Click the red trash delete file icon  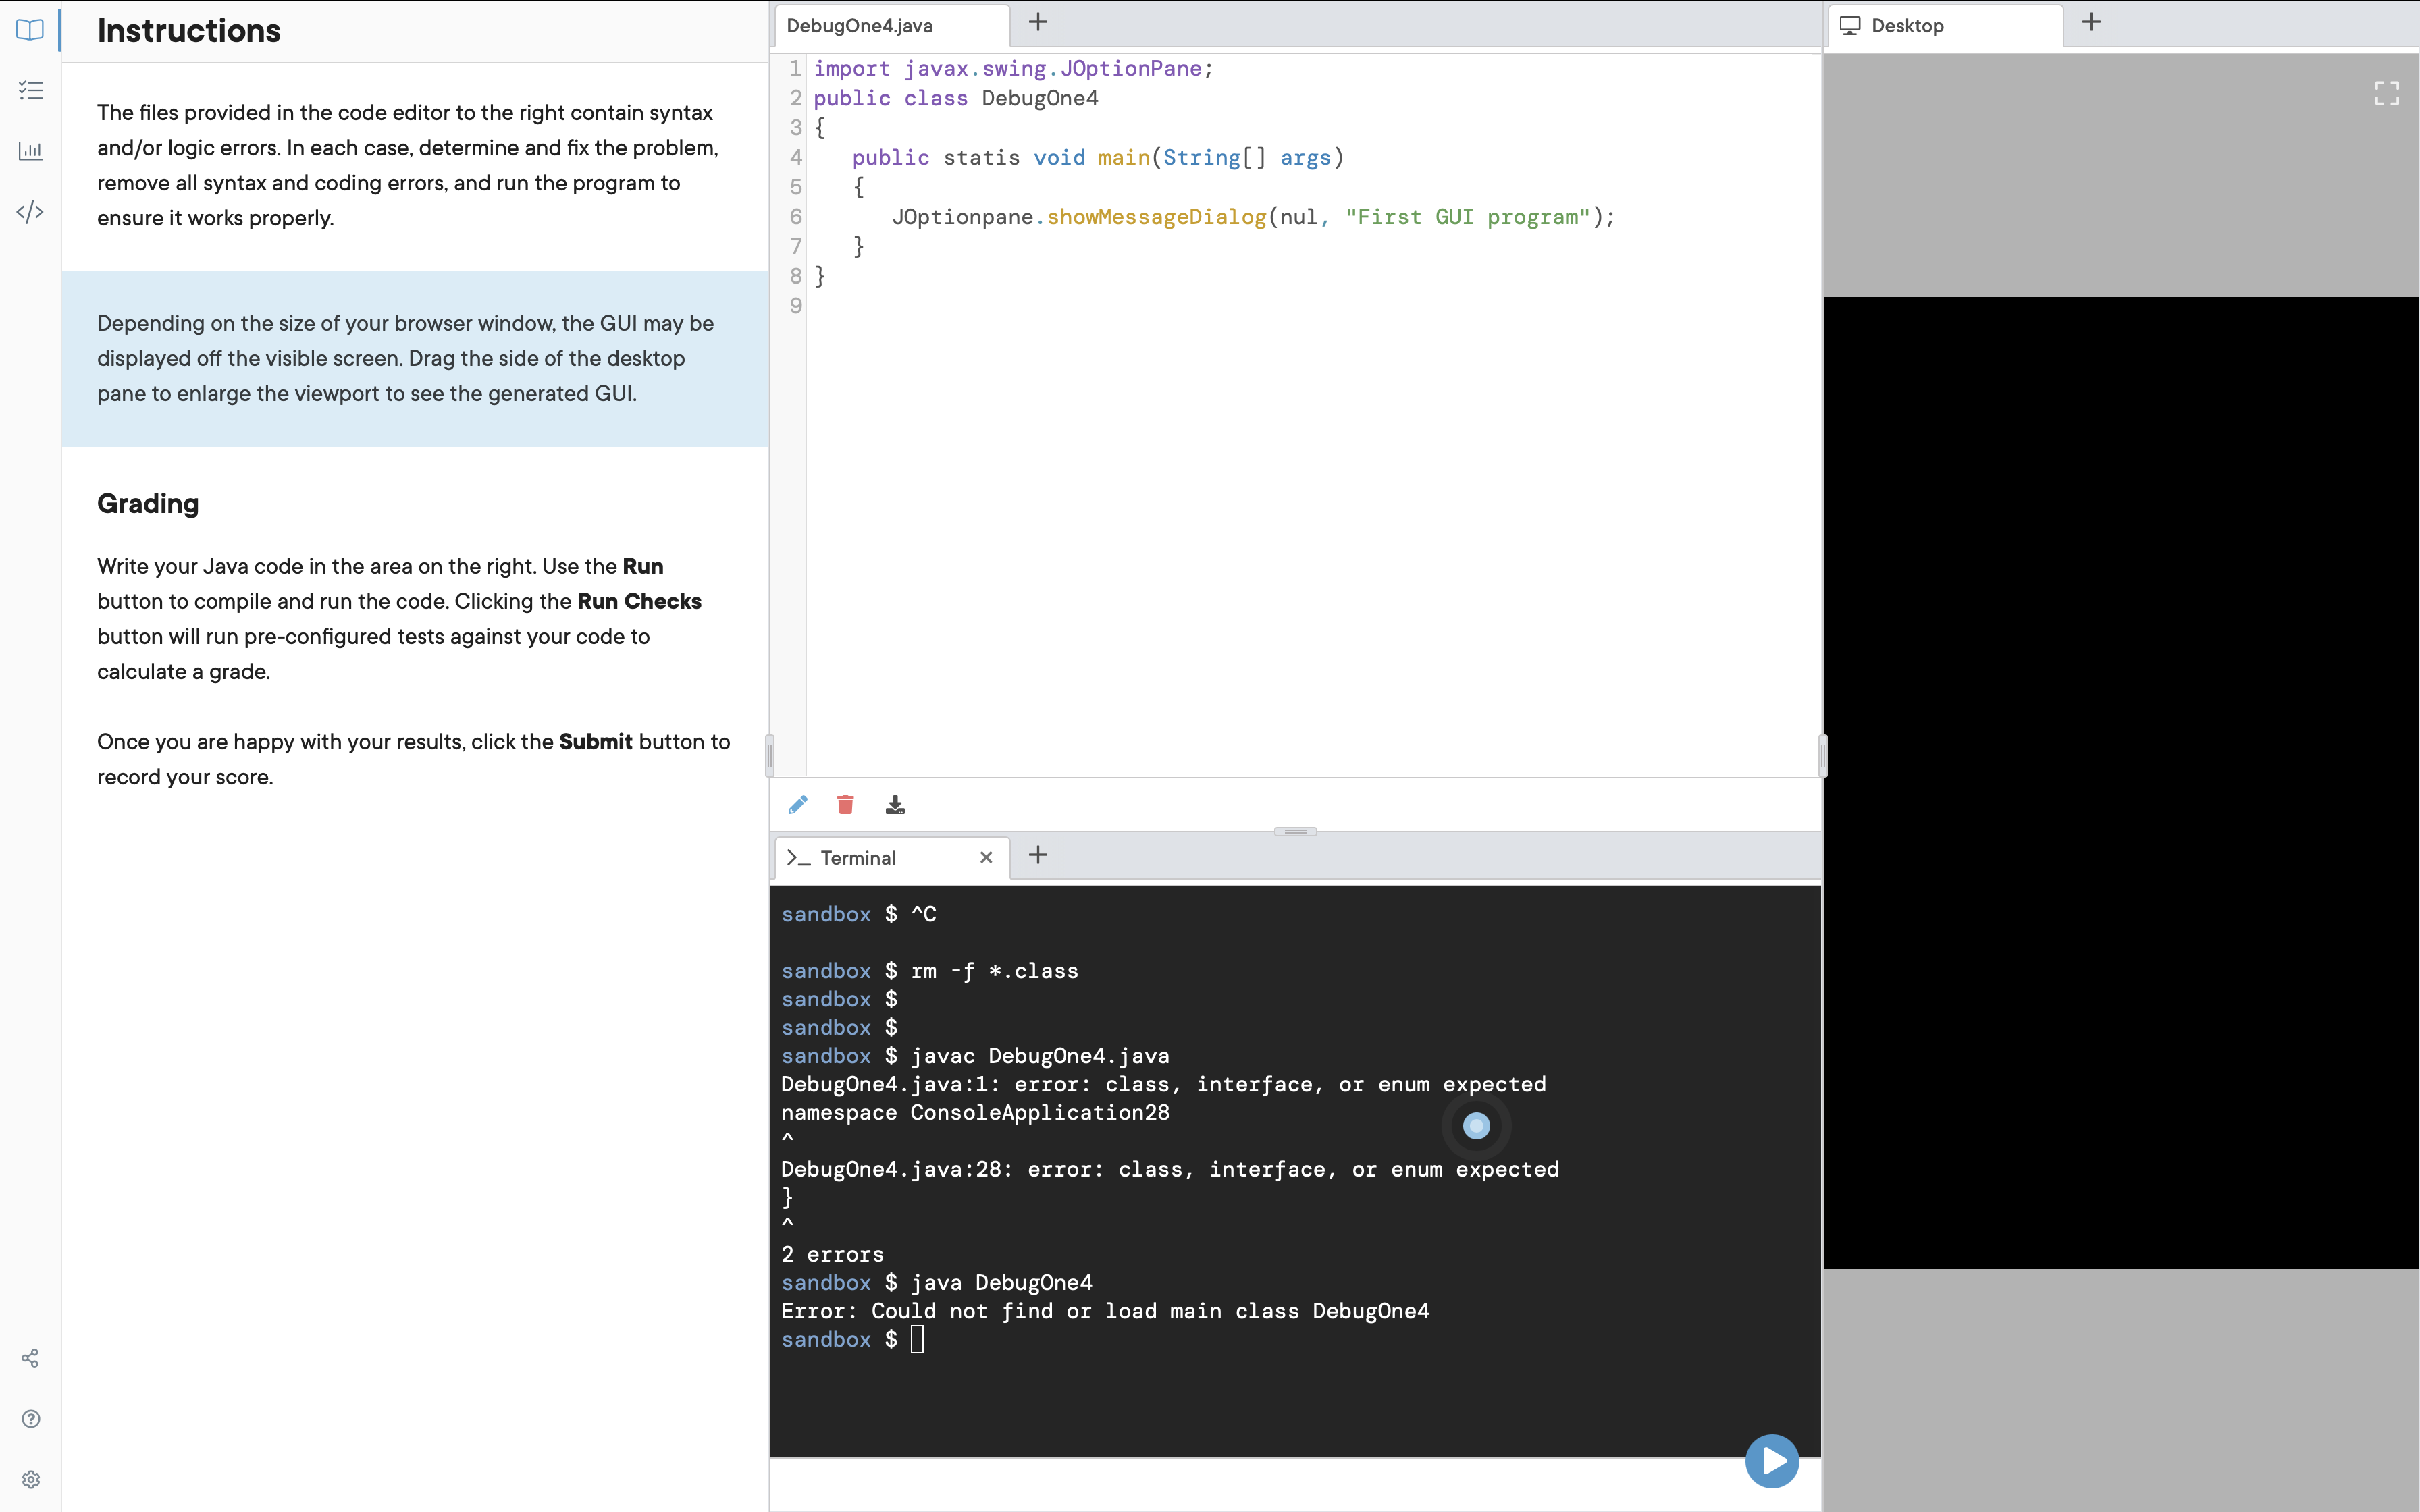coord(846,805)
